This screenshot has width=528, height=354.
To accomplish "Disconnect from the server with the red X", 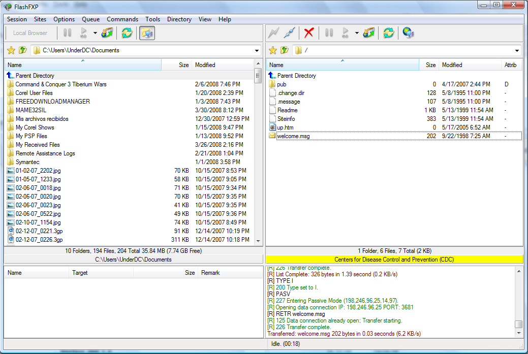I will coord(308,32).
